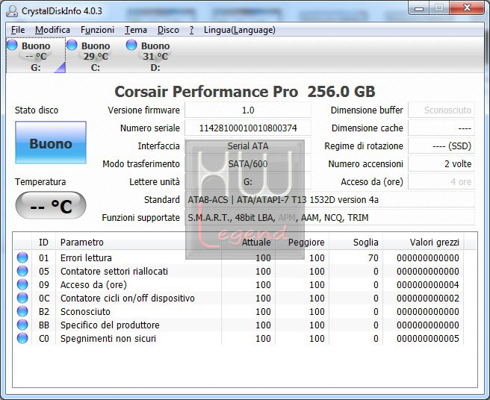This screenshot has height=400, width=490.
Task: Open the Tema menu
Action: pyautogui.click(x=136, y=30)
